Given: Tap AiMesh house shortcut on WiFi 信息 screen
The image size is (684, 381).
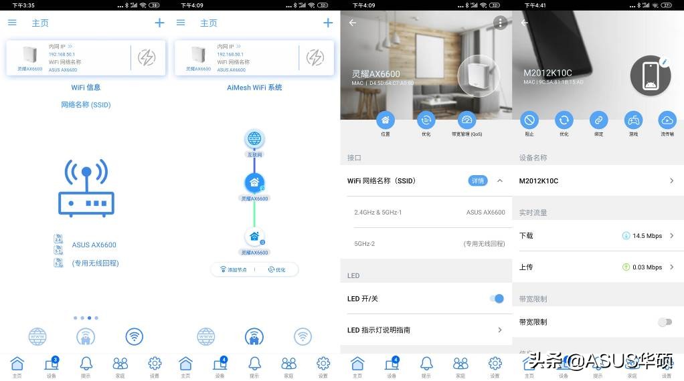Looking at the screenshot, I should point(86,337).
